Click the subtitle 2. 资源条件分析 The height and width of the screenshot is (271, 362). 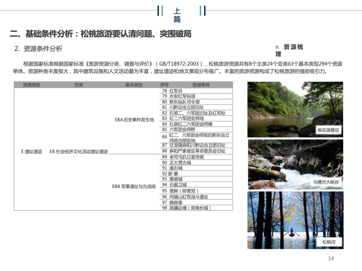coord(38,49)
